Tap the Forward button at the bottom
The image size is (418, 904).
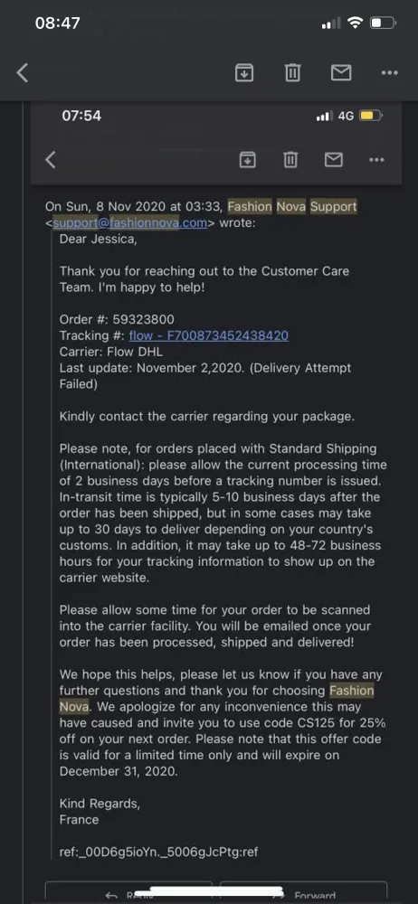[x=304, y=892]
